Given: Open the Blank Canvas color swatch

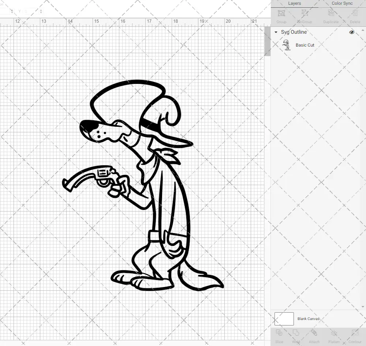Looking at the screenshot, I should coord(284,319).
